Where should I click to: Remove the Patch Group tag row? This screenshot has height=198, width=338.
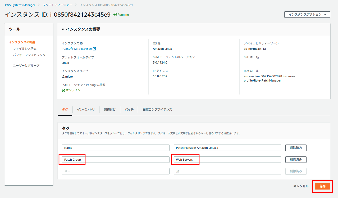click(x=296, y=160)
